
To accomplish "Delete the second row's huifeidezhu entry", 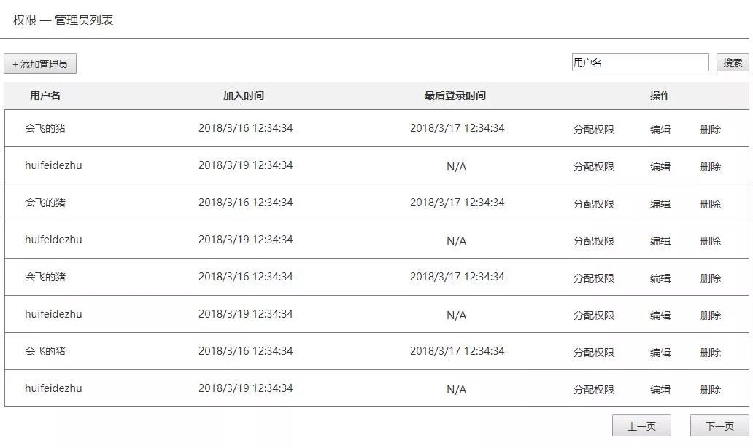I will [711, 167].
